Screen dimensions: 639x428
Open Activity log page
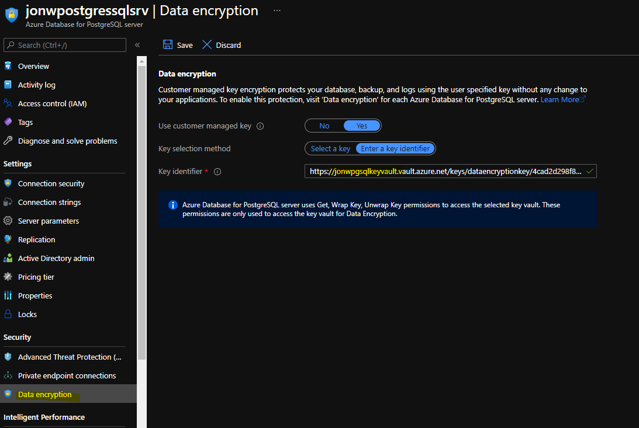point(37,85)
